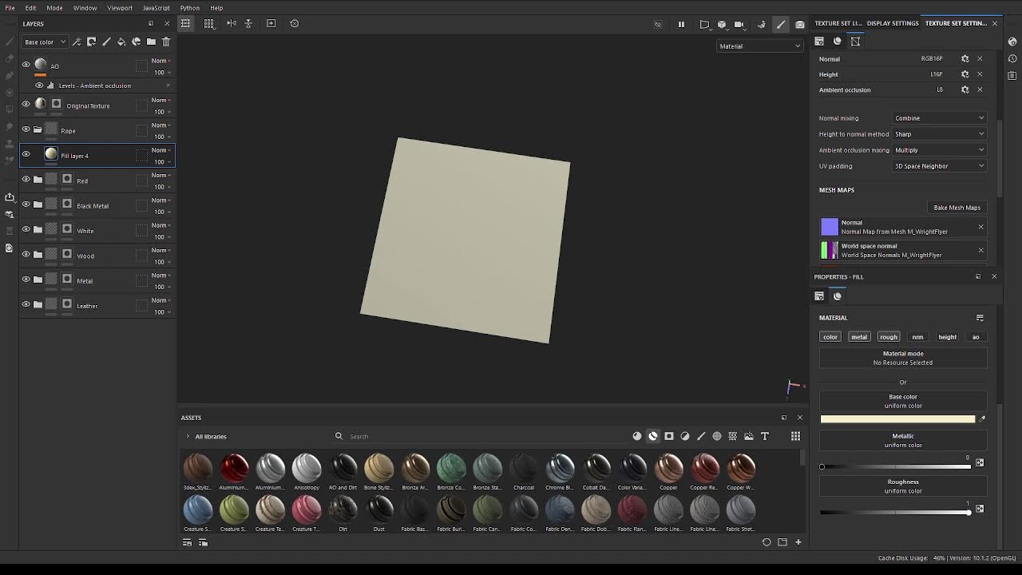Filter assets by brushes
This screenshot has height=575, width=1022.
click(701, 436)
